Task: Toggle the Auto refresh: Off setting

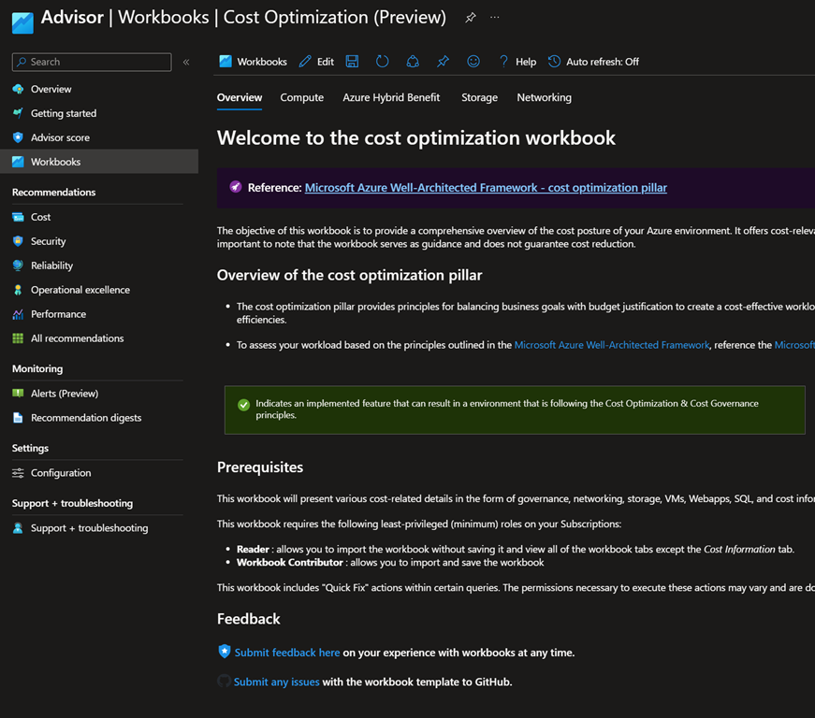Action: click(x=593, y=62)
